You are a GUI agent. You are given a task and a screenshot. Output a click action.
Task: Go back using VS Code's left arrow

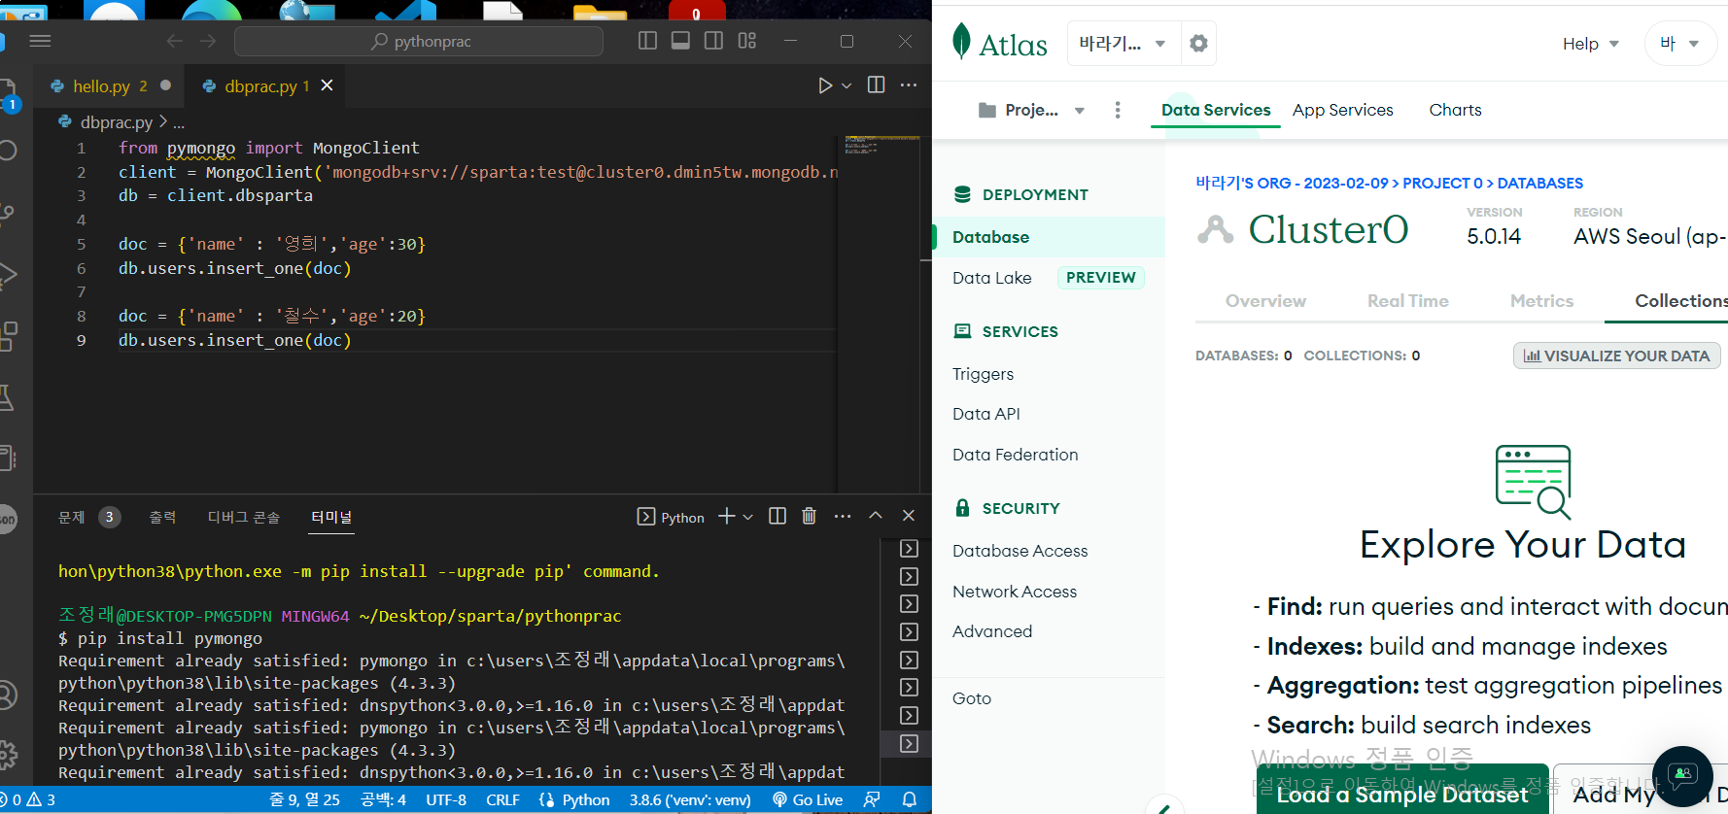click(x=175, y=41)
